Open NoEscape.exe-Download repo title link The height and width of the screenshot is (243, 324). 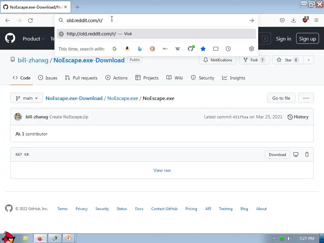(89, 60)
